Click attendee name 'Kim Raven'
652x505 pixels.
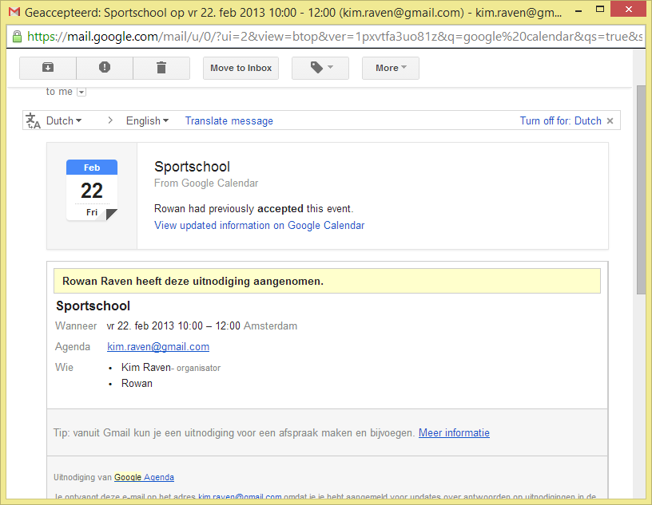[146, 367]
